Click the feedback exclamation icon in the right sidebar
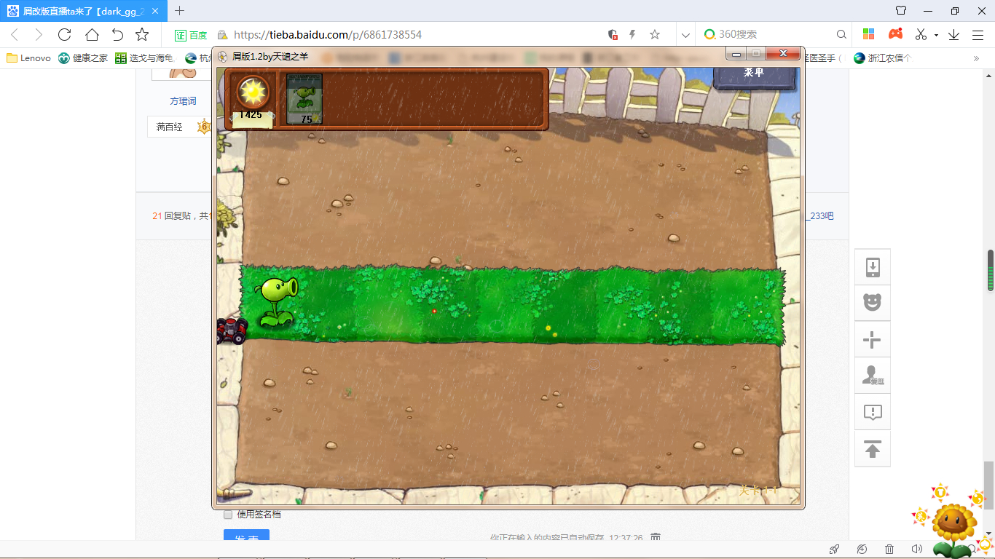Image resolution: width=995 pixels, height=559 pixels. [x=873, y=412]
